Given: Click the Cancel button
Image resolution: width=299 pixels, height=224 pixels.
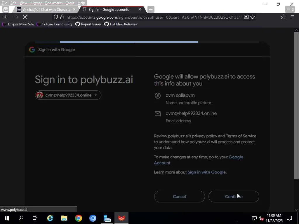Looking at the screenshot, I should [180, 197].
